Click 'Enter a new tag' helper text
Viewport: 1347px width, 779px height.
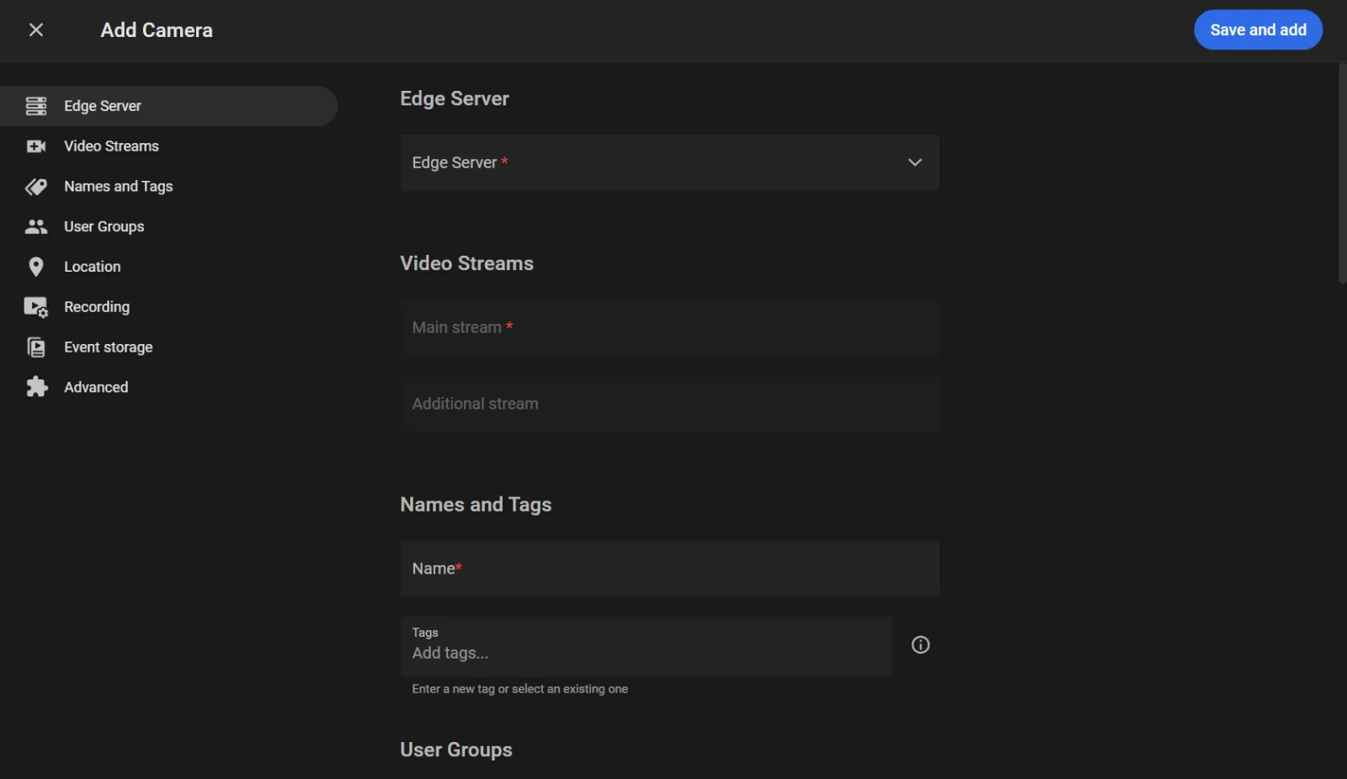tap(519, 689)
